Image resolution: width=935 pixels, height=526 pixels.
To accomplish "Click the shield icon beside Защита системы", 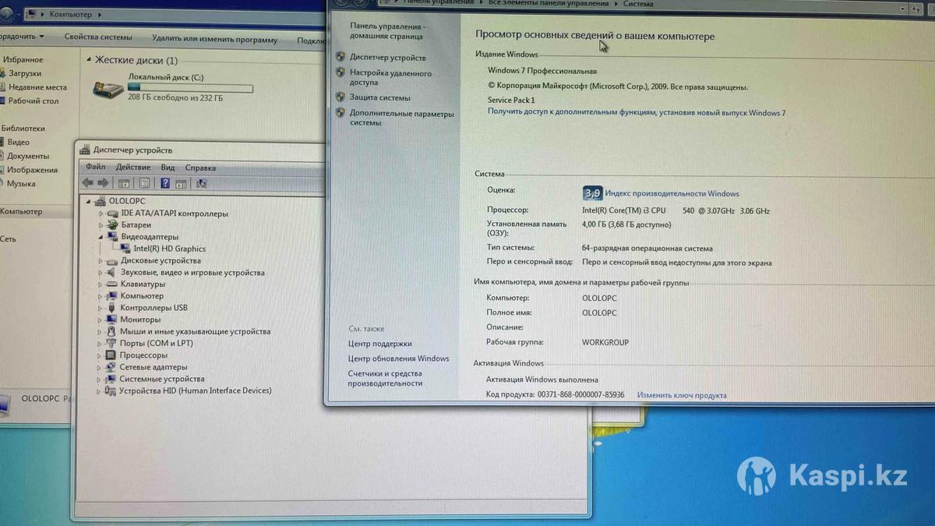I will click(340, 97).
